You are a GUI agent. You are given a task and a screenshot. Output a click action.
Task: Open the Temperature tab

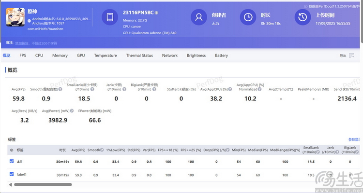pyautogui.click(x=106, y=55)
